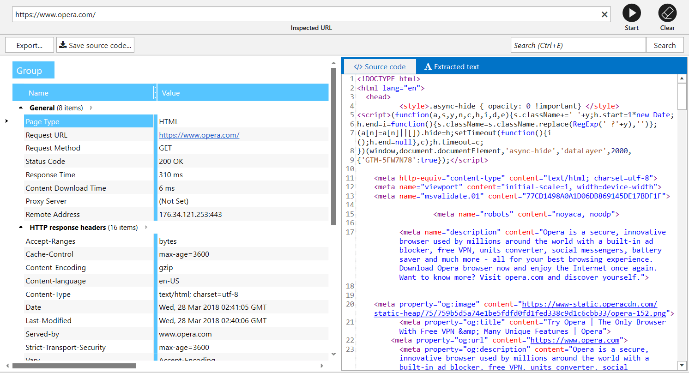The image size is (689, 373).
Task: Click the source code vertical scrollbar thumb
Action: point(682,96)
